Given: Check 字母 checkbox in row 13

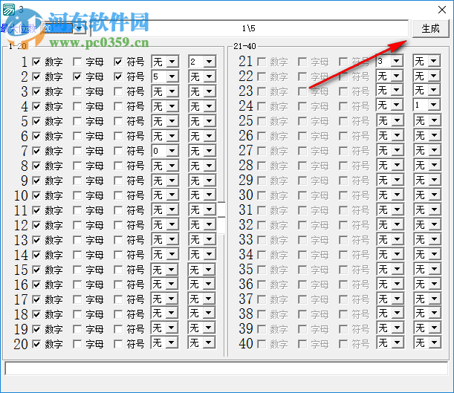Looking at the screenshot, I should tap(77, 240).
